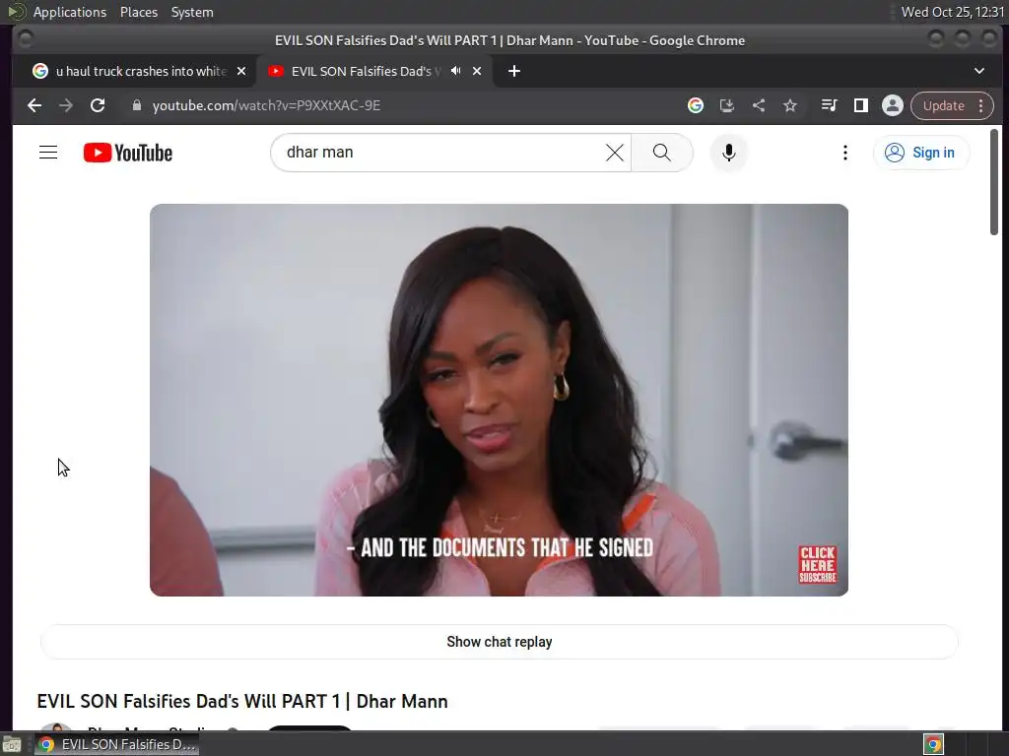This screenshot has width=1009, height=756.
Task: Open Google search side panel icon
Action: click(695, 105)
